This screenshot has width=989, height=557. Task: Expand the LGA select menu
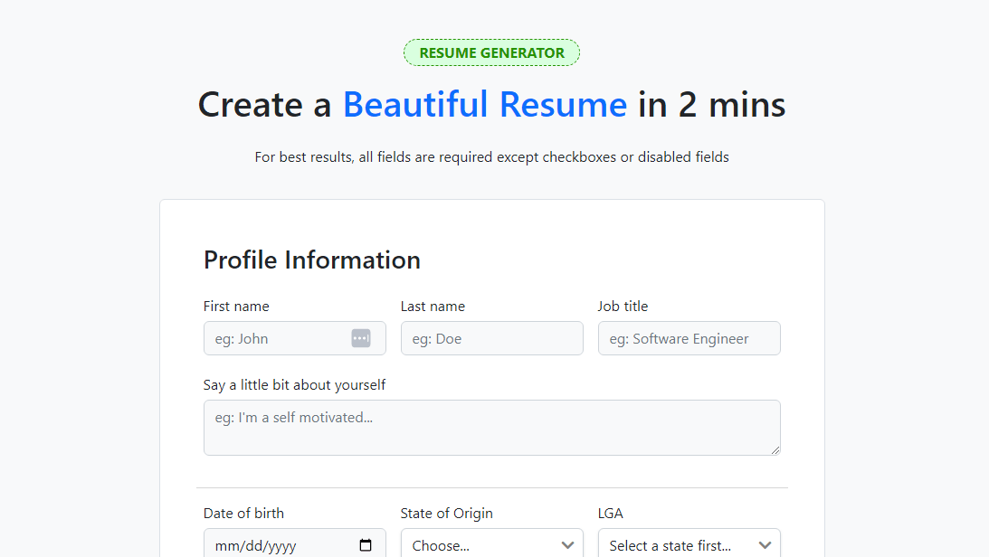[689, 545]
